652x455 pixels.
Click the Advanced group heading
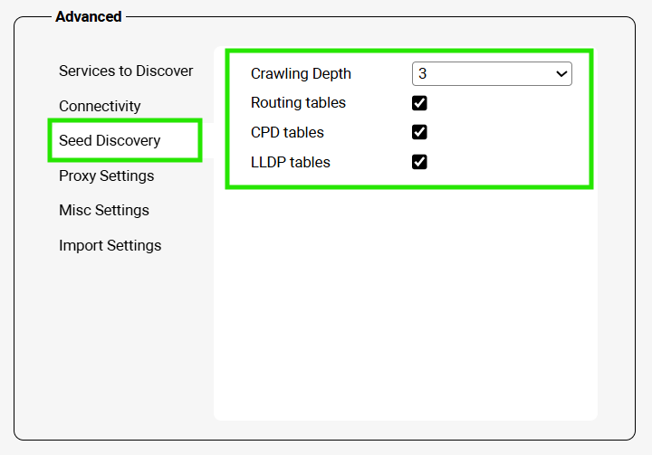coord(88,16)
